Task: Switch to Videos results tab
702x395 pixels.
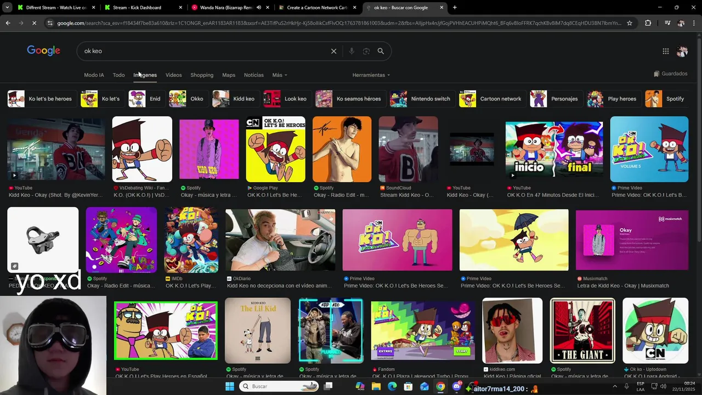Action: point(173,75)
